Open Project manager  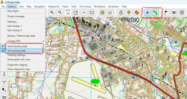click(23, 16)
